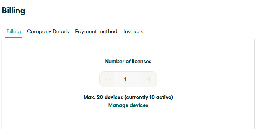Viewport: 256px width, 129px height.
Task: Open the Manage devices link
Action: pyautogui.click(x=128, y=105)
